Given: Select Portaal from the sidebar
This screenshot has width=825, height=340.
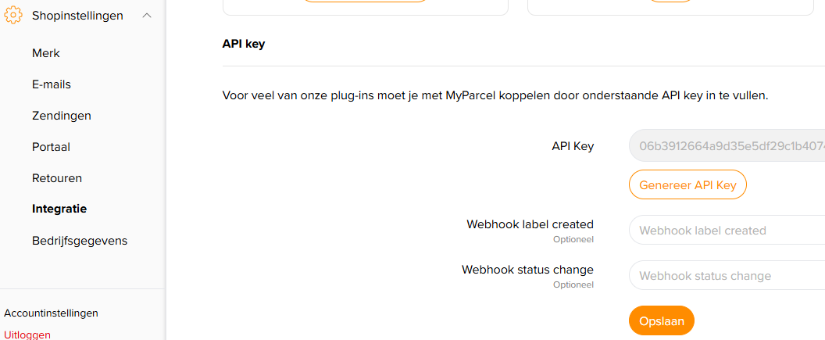Looking at the screenshot, I should click(52, 147).
